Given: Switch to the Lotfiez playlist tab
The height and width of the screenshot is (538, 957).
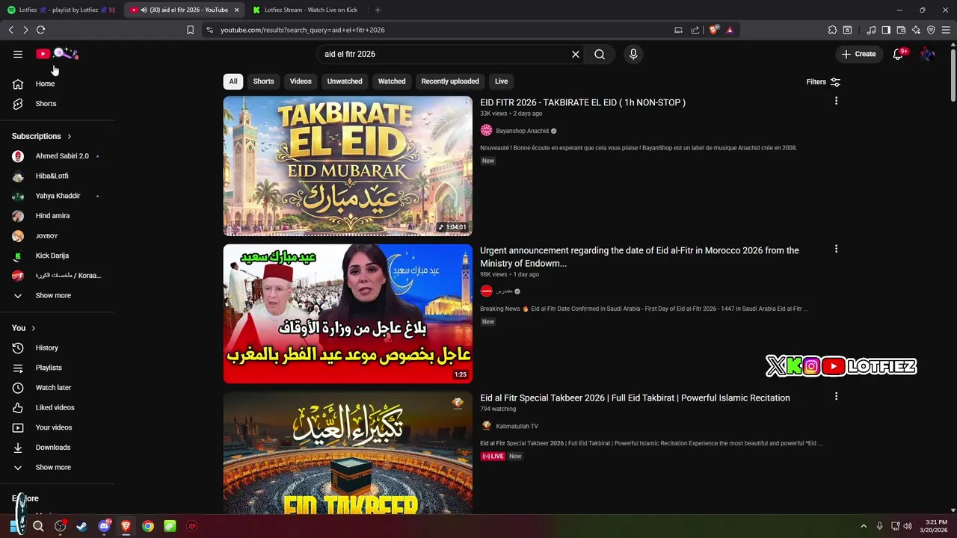Looking at the screenshot, I should click(x=61, y=10).
